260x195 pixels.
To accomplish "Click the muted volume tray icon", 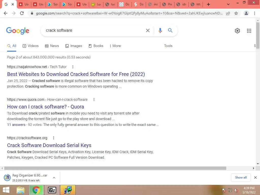I will (x=236, y=190).
